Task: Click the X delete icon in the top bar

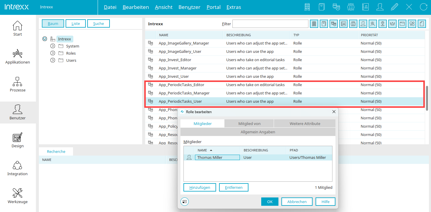Action: coord(409,7)
